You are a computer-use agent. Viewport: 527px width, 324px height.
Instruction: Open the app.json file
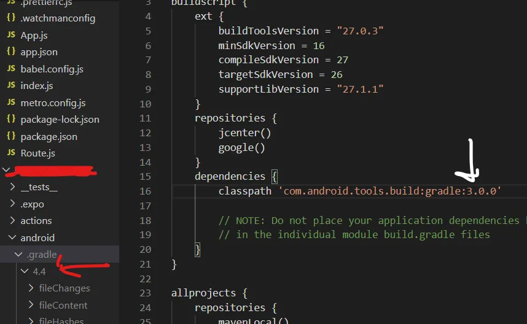(x=39, y=52)
